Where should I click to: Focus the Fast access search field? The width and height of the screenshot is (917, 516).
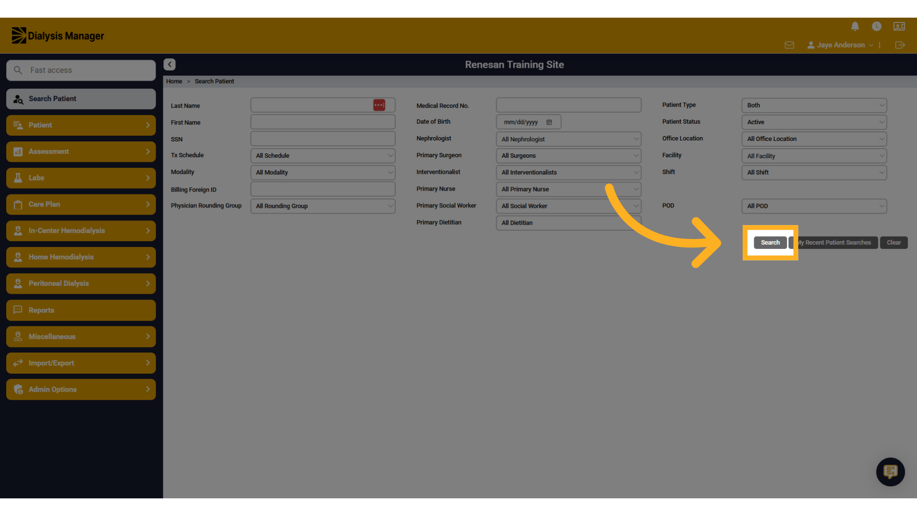[x=81, y=70]
